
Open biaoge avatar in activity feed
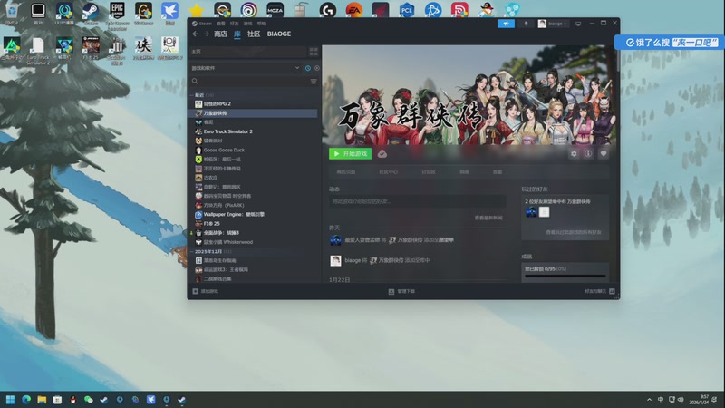pos(335,260)
